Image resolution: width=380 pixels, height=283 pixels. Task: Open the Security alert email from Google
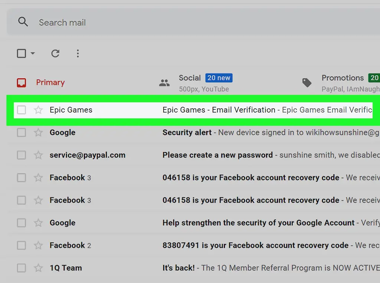193,132
